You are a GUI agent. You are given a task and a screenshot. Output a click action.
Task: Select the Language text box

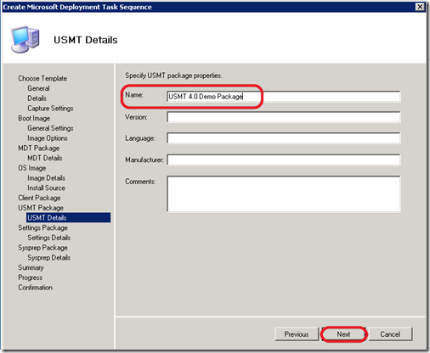click(284, 138)
